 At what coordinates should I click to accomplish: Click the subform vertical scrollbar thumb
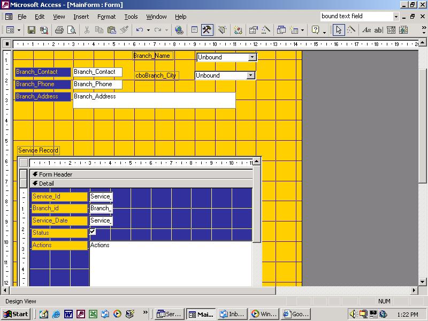click(256, 204)
